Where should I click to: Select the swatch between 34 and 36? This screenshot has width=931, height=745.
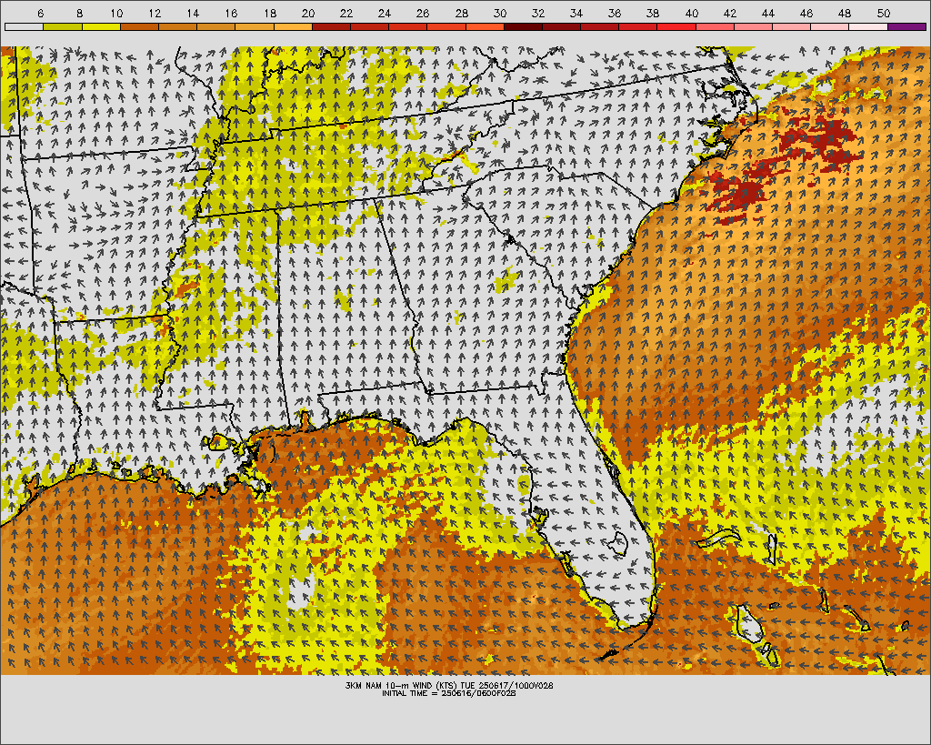coord(600,26)
